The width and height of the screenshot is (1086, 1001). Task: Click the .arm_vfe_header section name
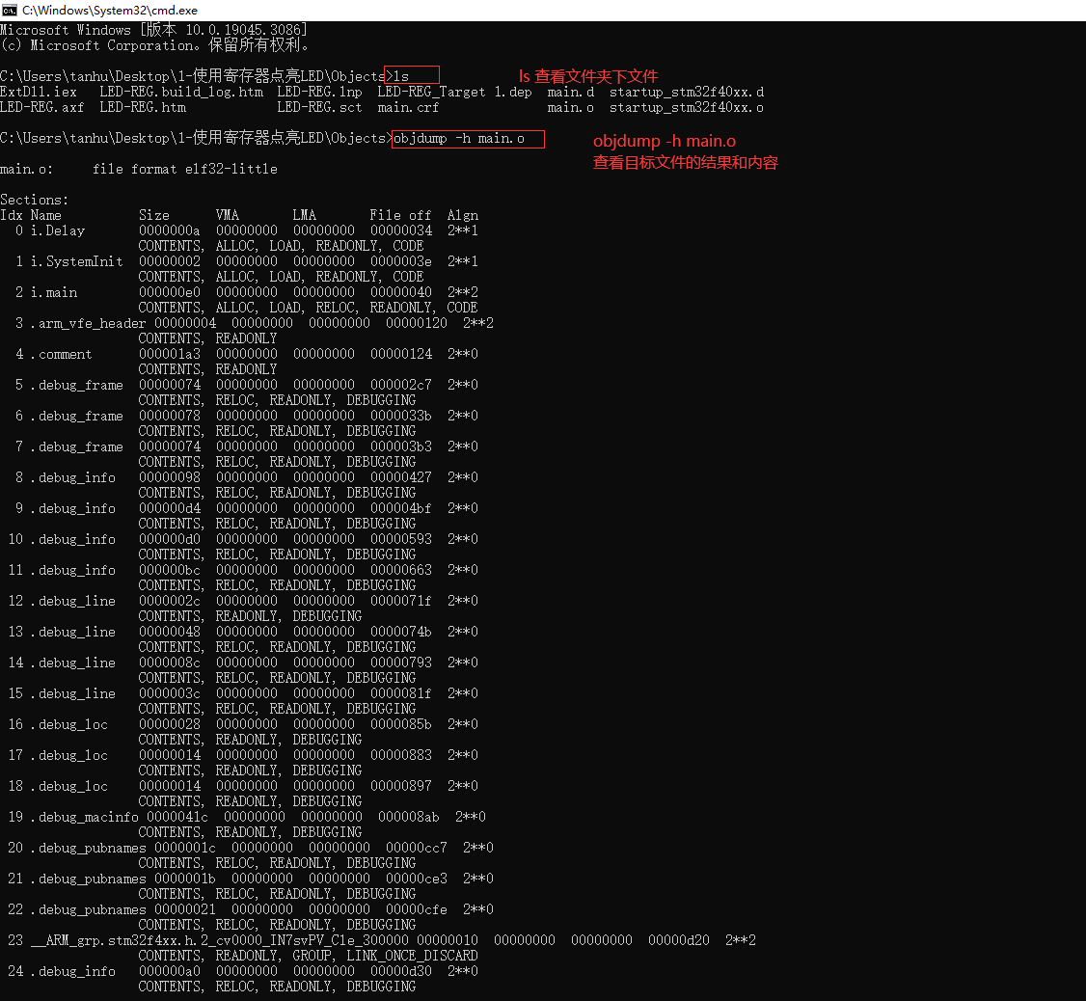click(89, 323)
